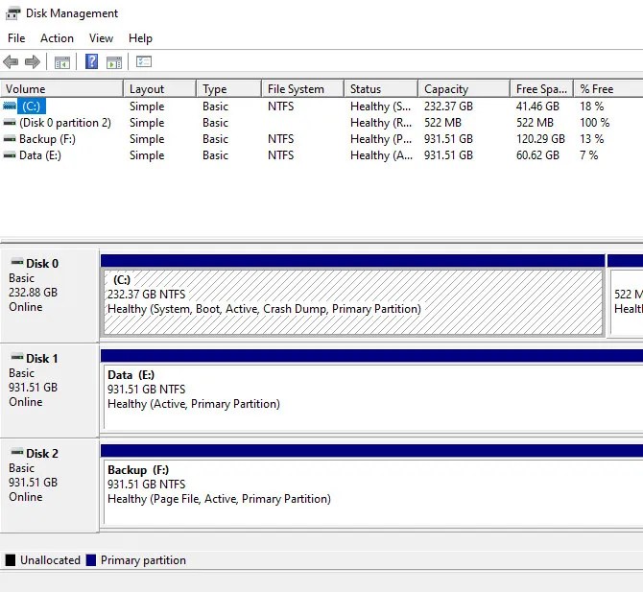Click the 120.29 GB free space cell
This screenshot has height=592, width=643.
(540, 139)
